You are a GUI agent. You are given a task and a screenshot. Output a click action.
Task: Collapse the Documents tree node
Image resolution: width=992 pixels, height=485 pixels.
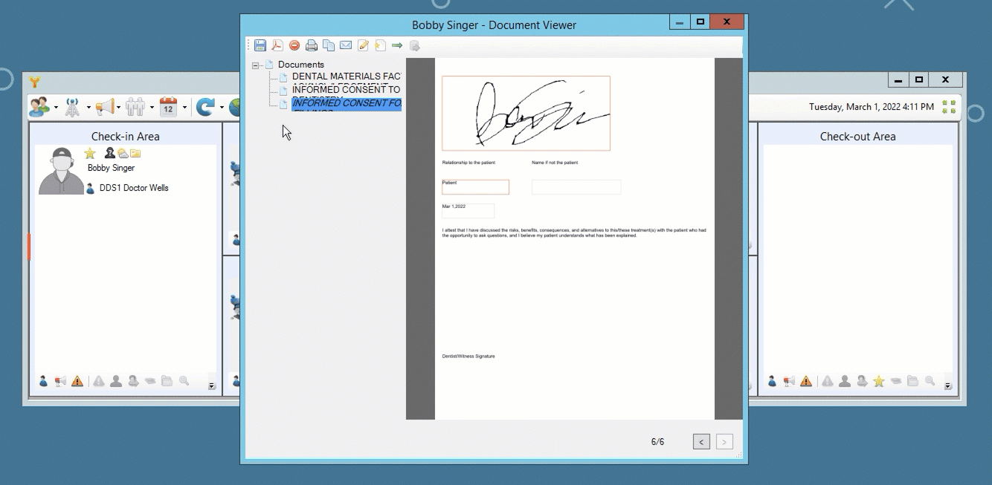point(256,65)
